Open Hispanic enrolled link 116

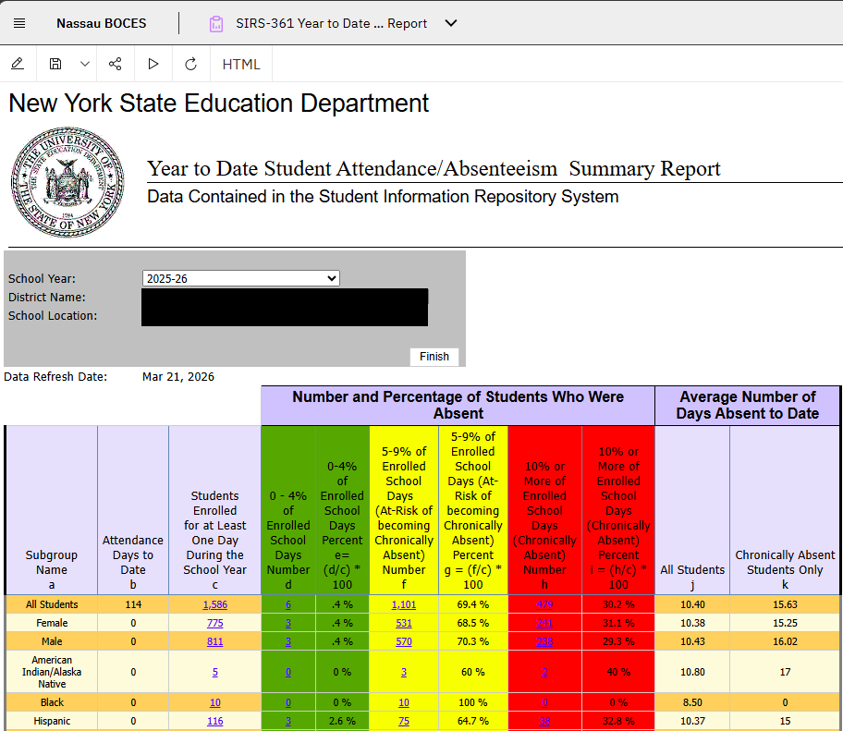click(x=215, y=721)
